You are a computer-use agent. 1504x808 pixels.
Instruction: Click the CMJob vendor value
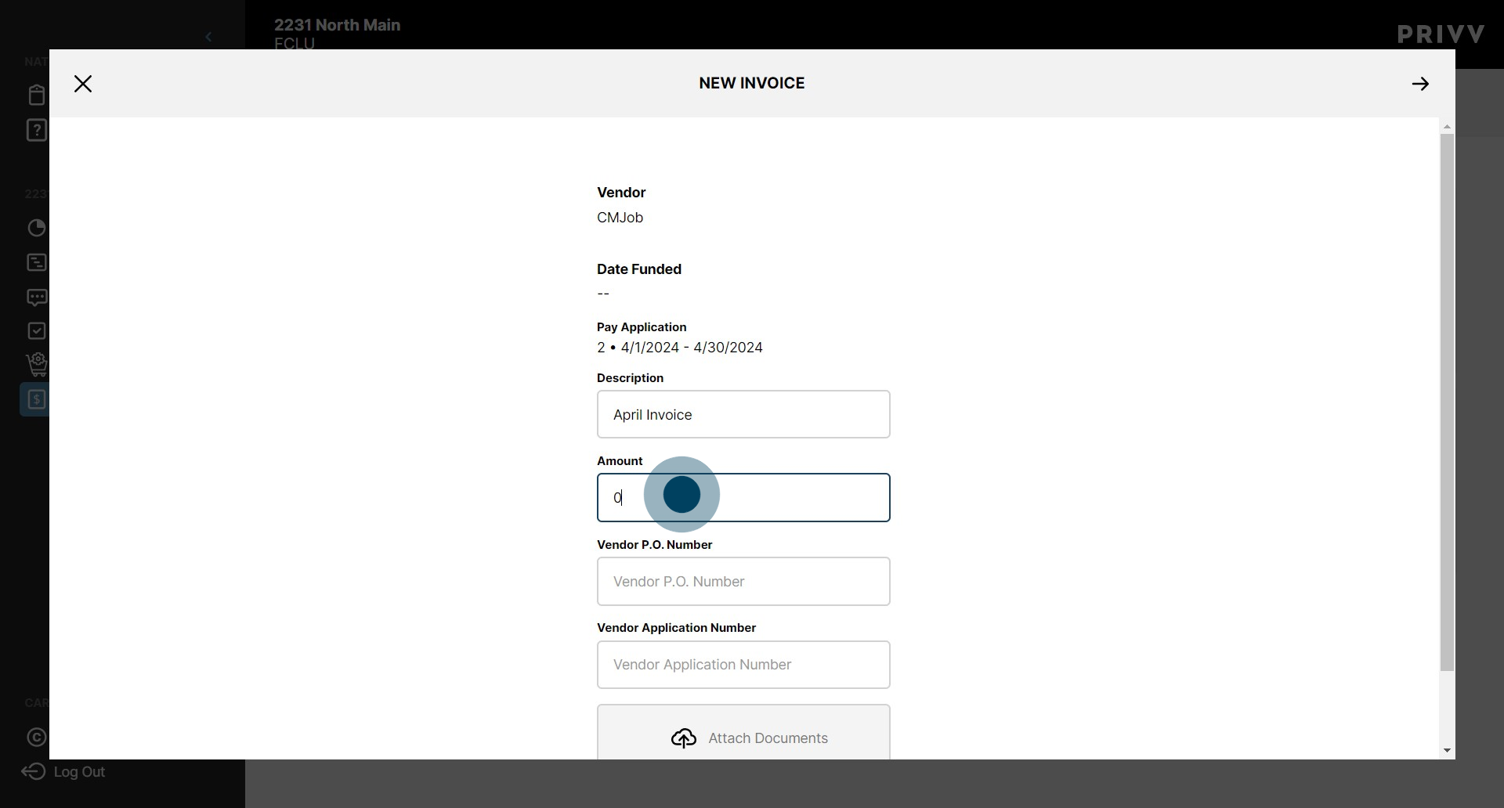click(620, 218)
